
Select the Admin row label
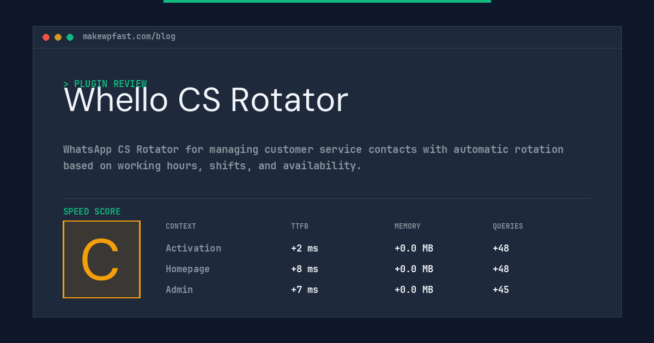coord(179,290)
